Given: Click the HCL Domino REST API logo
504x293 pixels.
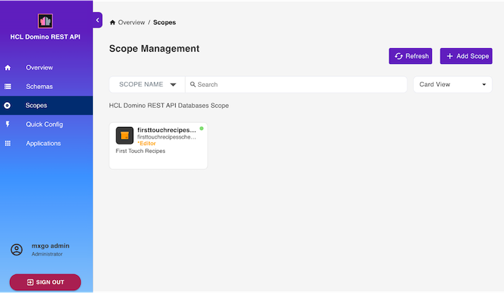Looking at the screenshot, I should [45, 21].
